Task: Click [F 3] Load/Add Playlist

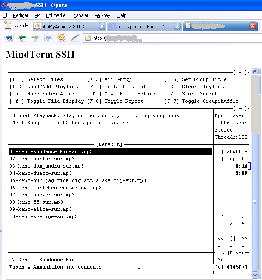Action: tap(44, 87)
